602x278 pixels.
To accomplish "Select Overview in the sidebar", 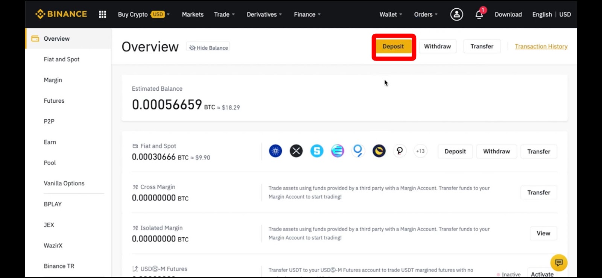I will pyautogui.click(x=68, y=38).
